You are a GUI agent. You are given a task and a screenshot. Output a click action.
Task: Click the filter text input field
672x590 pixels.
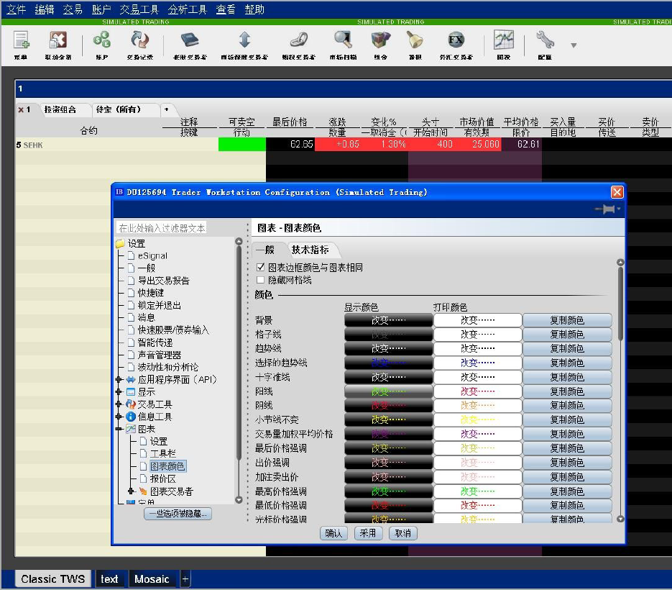(161, 228)
